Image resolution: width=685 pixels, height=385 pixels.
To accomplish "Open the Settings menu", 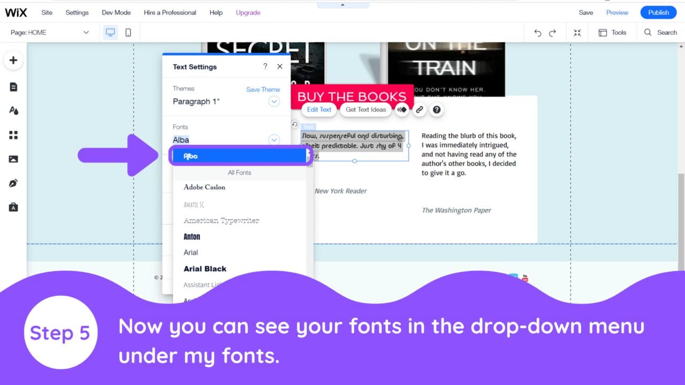I will click(x=77, y=12).
